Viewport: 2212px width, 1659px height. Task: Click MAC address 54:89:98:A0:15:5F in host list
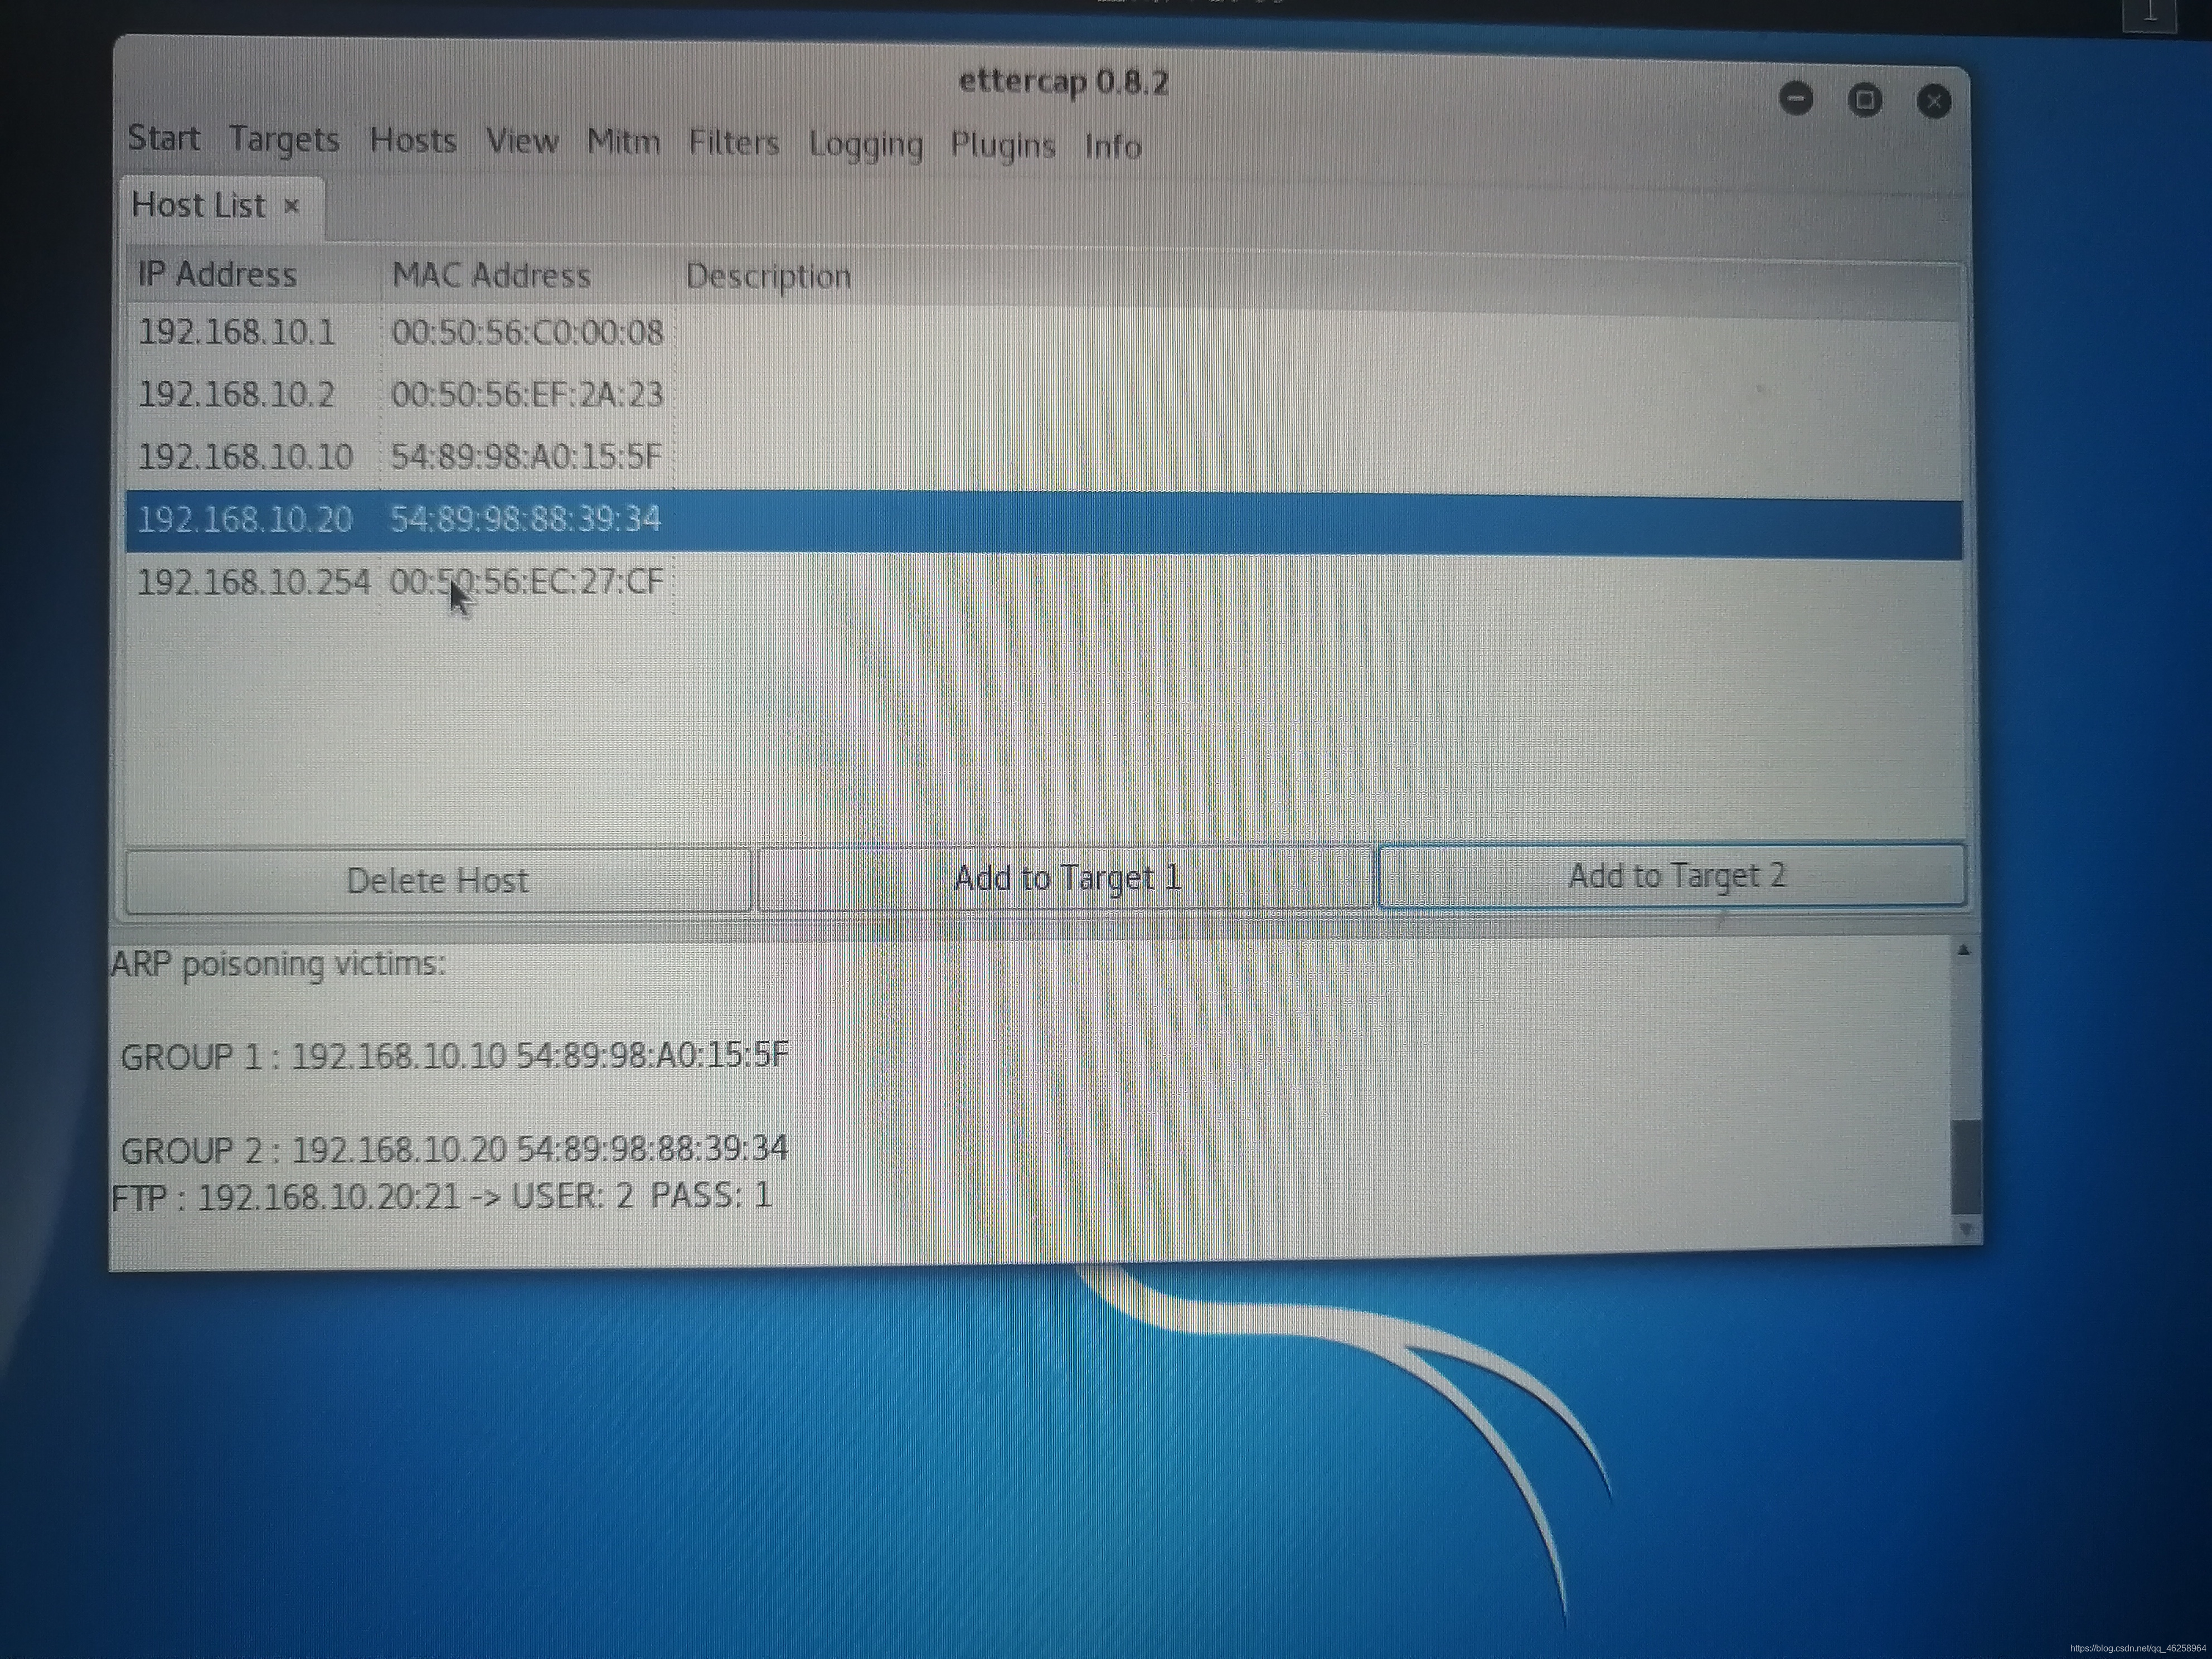(x=526, y=456)
